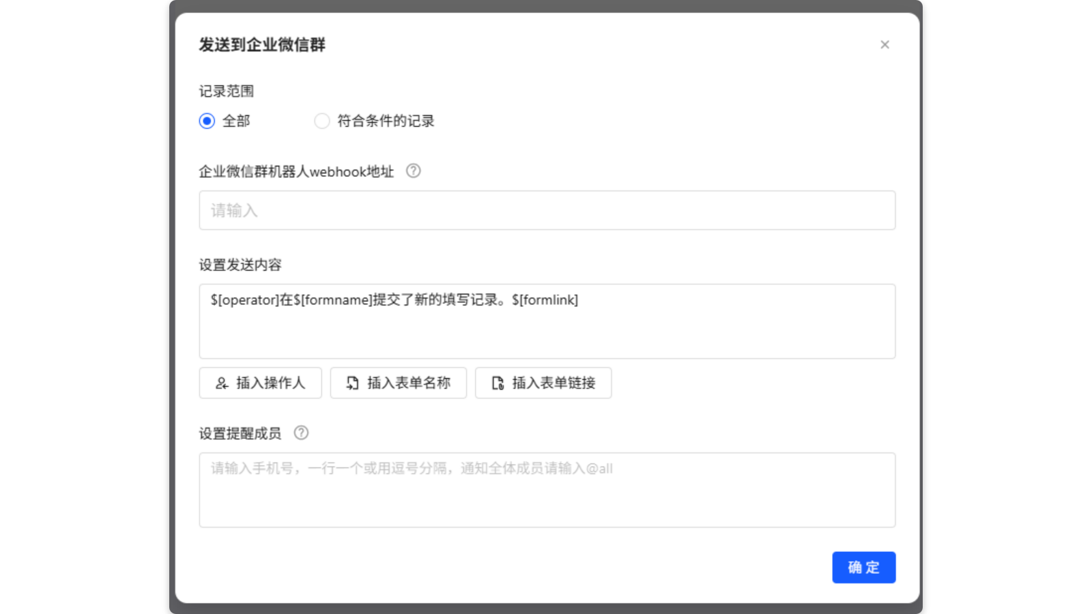Click the form icon on 插入表单名称 button
The height and width of the screenshot is (614, 1092).
click(x=351, y=383)
